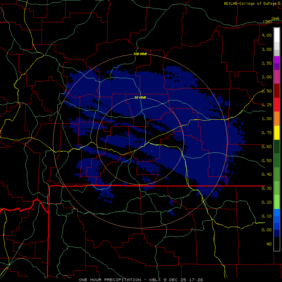Click the ND legend label
Viewport: 282px width, 282px height.
pos(269,244)
